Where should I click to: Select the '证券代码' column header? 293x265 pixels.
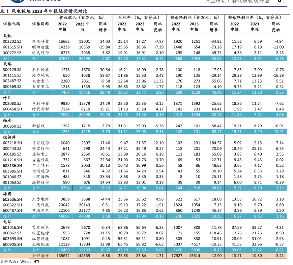[11, 24]
